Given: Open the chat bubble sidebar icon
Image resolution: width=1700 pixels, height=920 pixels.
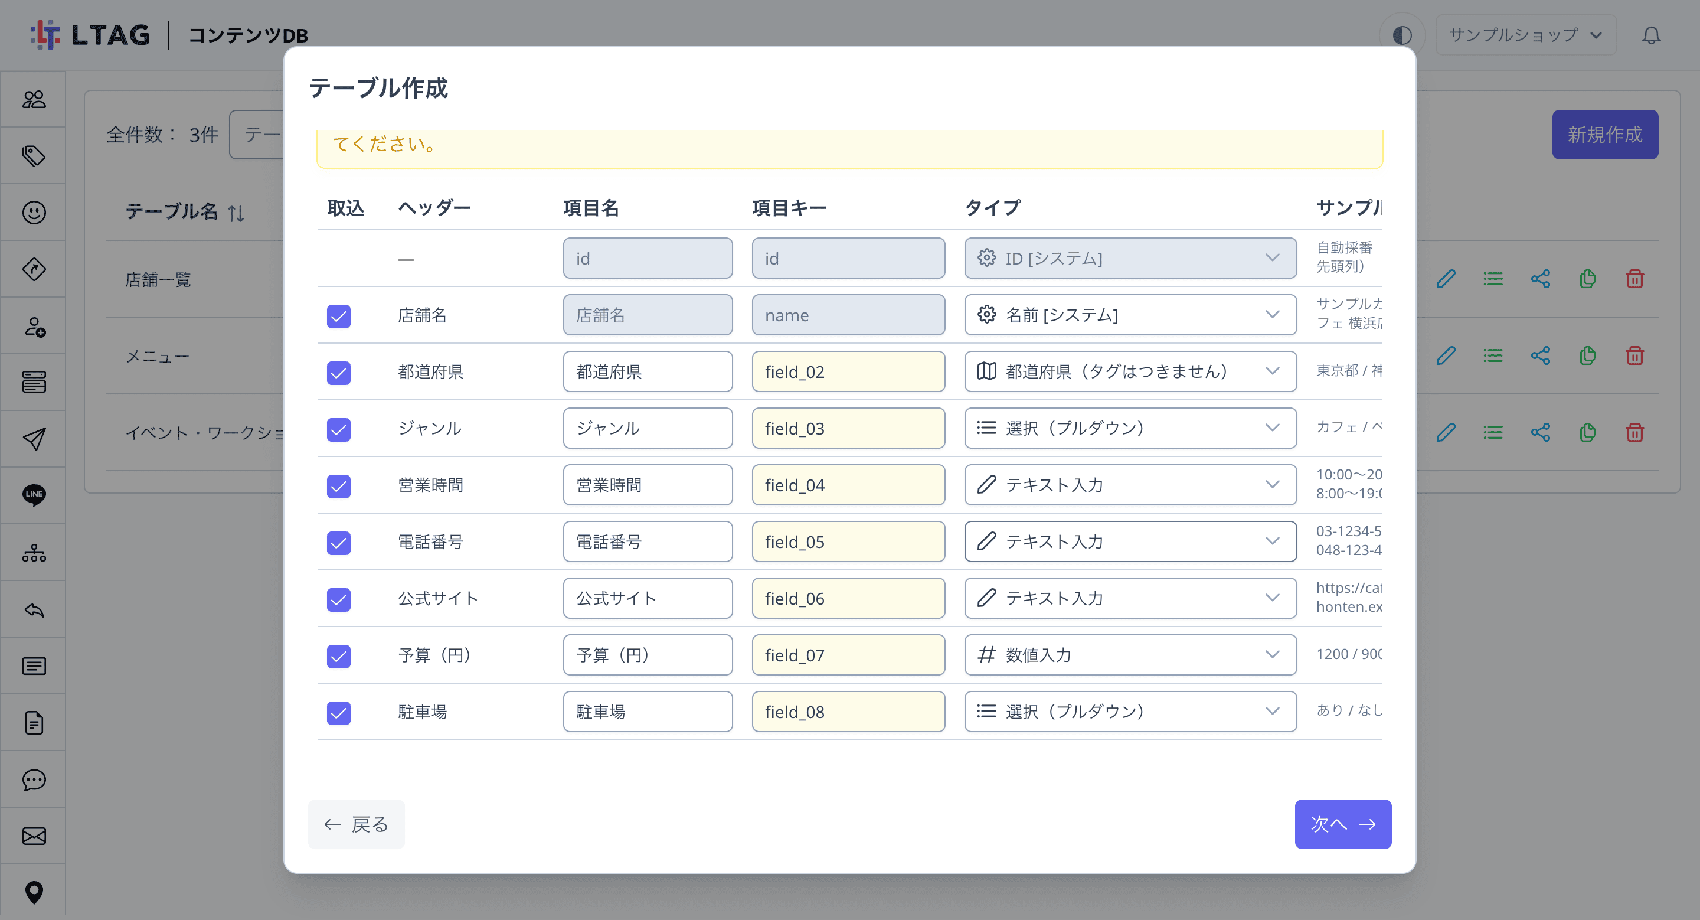Looking at the screenshot, I should (34, 779).
